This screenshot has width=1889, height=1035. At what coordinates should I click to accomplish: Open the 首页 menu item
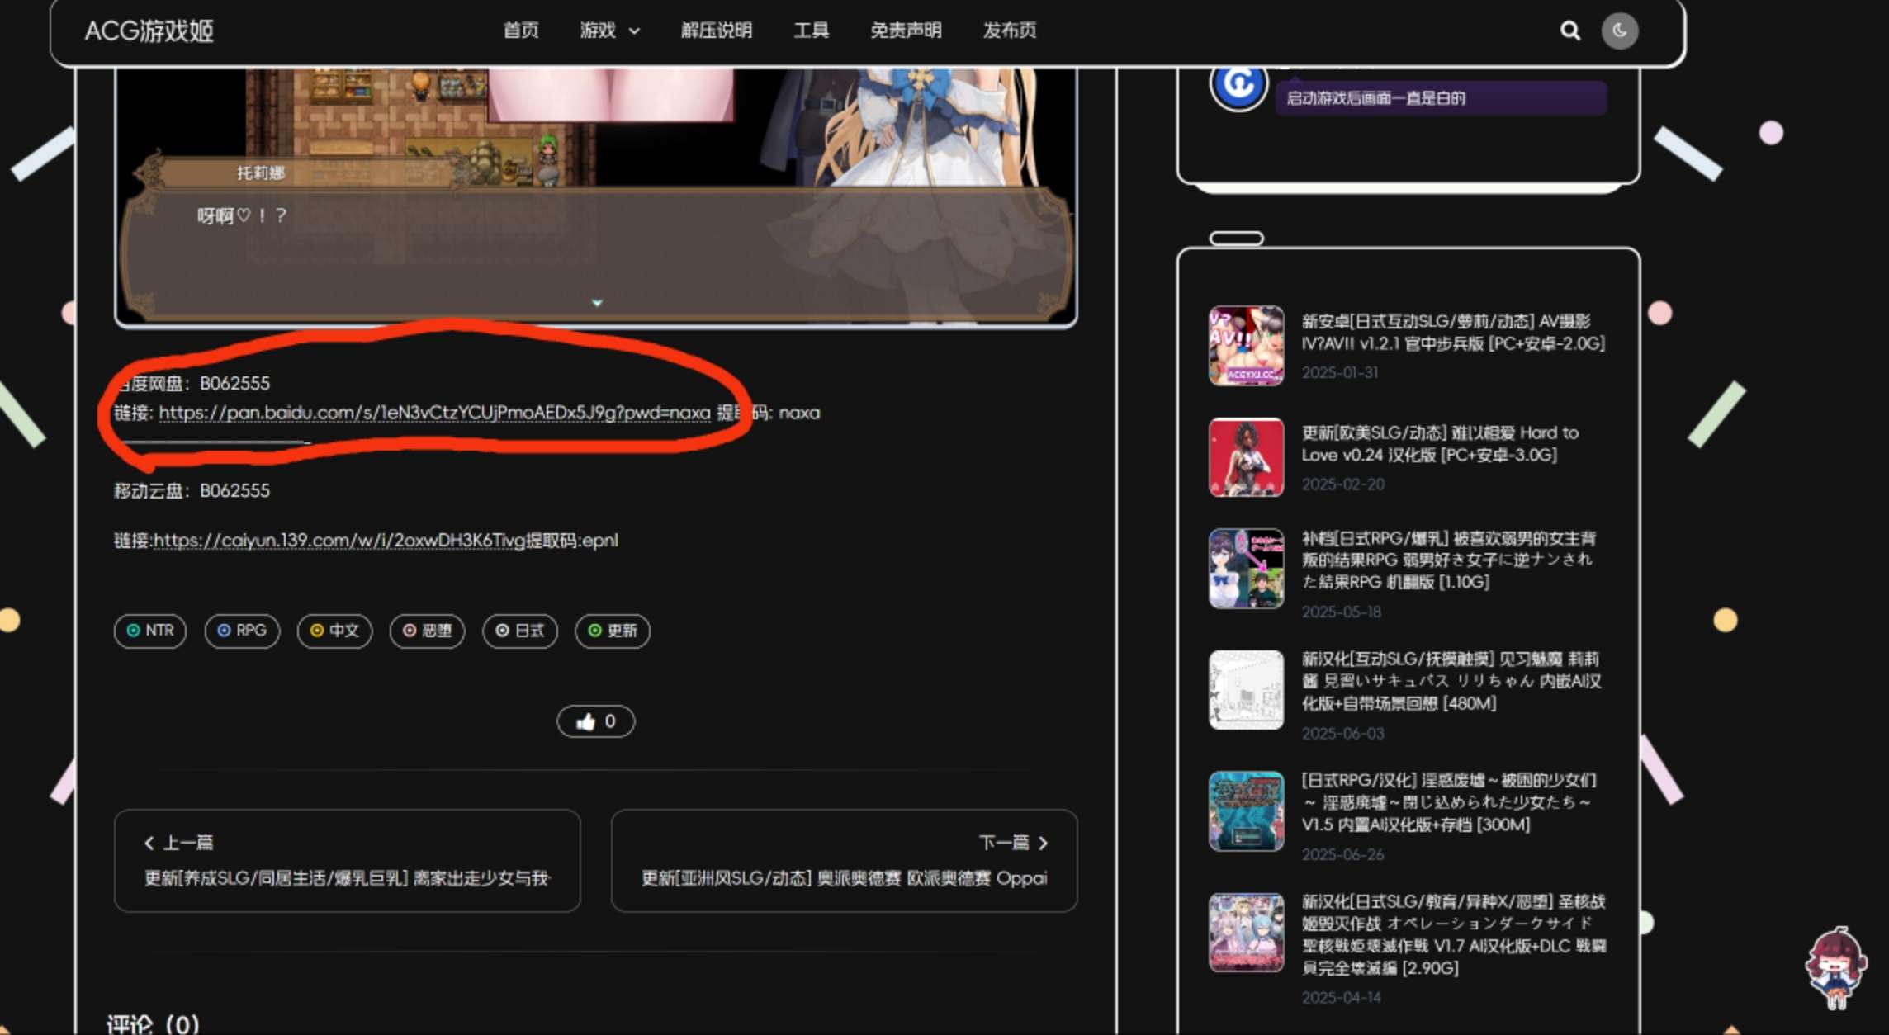521,31
